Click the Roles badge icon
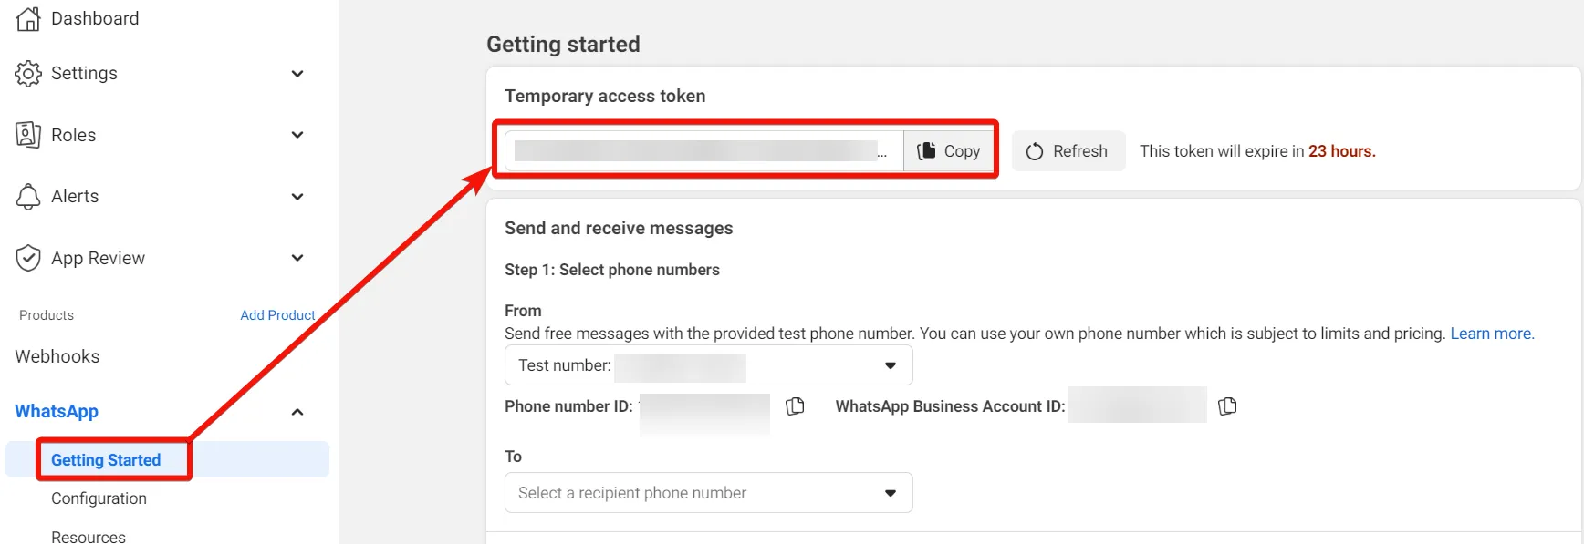This screenshot has width=1584, height=544. pyautogui.click(x=28, y=135)
